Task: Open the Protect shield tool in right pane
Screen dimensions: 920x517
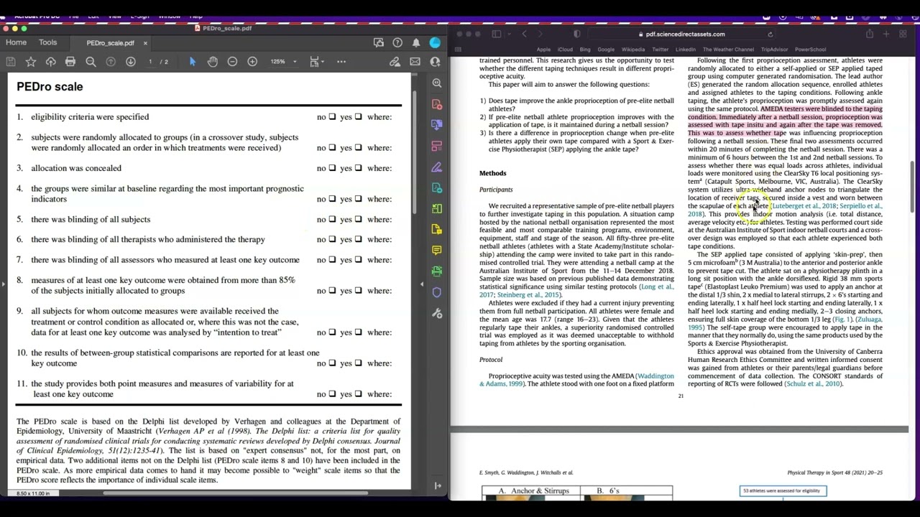Action: 437,292
